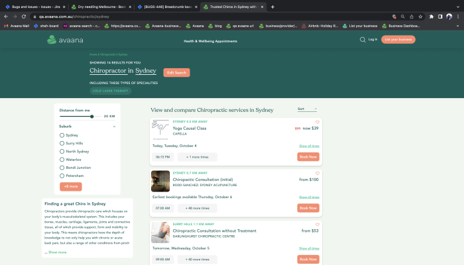The height and width of the screenshot is (265, 464).
Task: Select Petersham suburb radio button
Action: click(62, 176)
